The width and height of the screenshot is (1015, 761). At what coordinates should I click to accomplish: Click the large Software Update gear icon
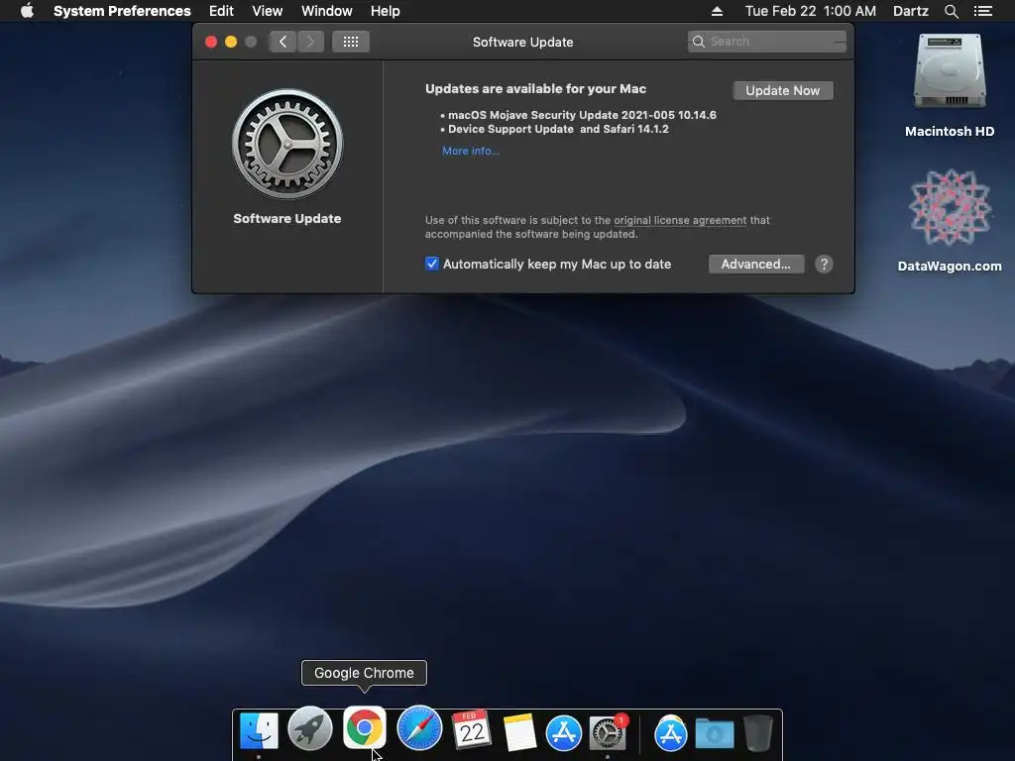point(287,144)
